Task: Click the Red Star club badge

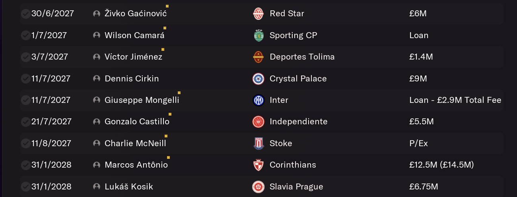Action: [258, 14]
